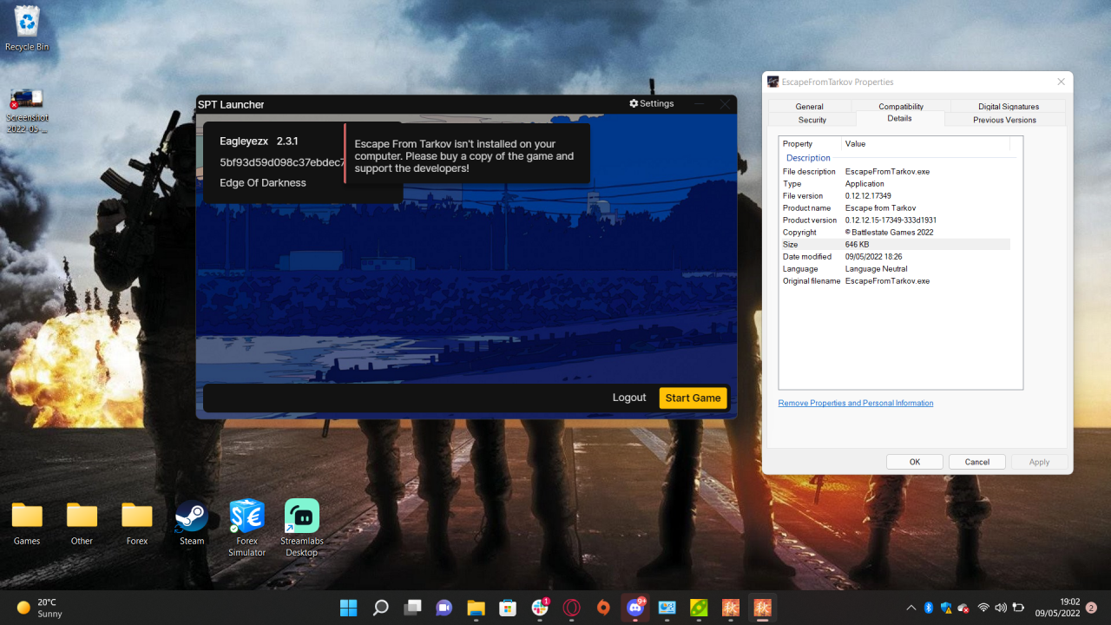Open File Explorer from the taskbar
This screenshot has height=625, width=1111.
476,608
